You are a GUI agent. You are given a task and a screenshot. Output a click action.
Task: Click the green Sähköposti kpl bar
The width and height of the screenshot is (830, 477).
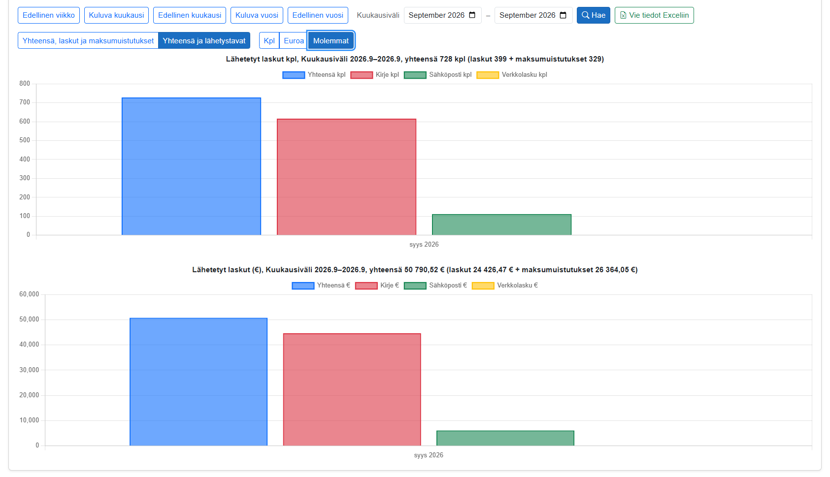pyautogui.click(x=502, y=224)
